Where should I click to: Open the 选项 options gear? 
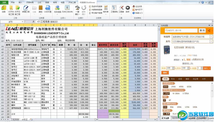coord(128,9)
